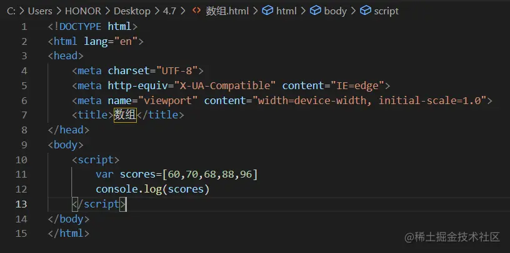Click the http-equiv attribute name

pos(138,85)
